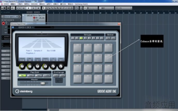The height and width of the screenshot is (111, 178).
Task: Select the Range Selection tool
Action: coord(46,8)
